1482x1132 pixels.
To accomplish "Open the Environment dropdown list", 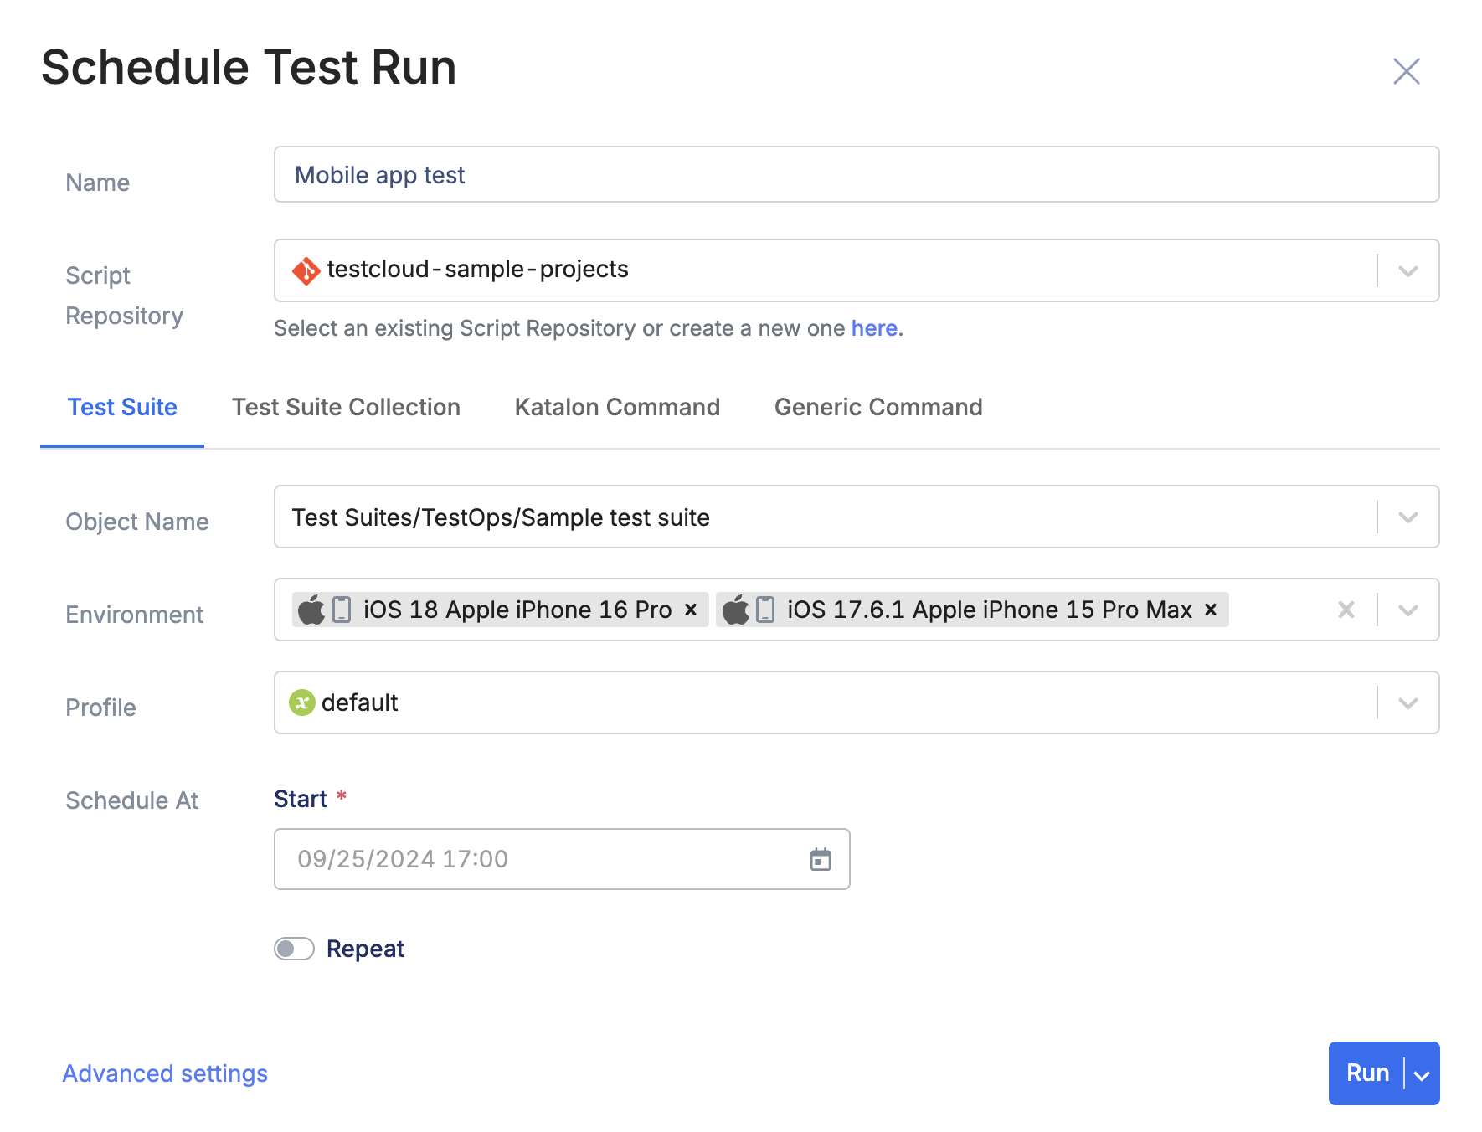I will click(x=1407, y=610).
